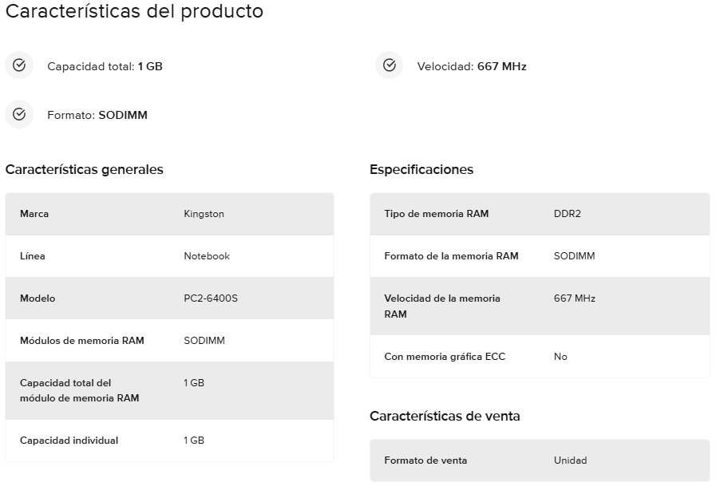Select the Tipo de memoria RAM value DDR2
Image resolution: width=724 pixels, height=494 pixels.
pos(568,214)
